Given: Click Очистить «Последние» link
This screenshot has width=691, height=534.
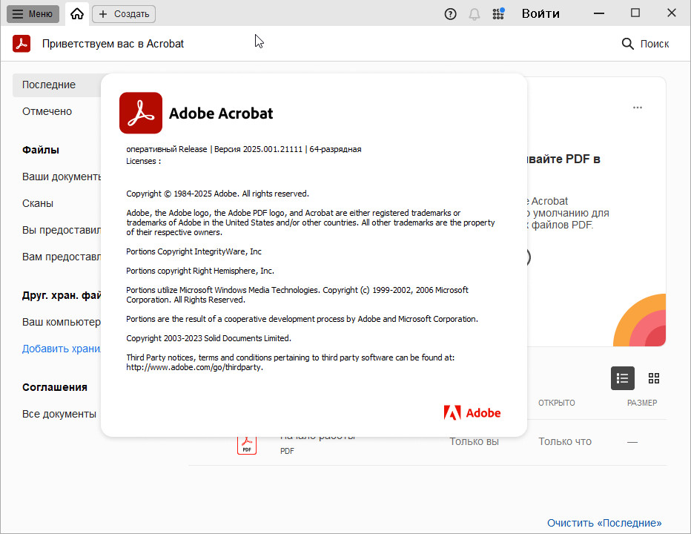Looking at the screenshot, I should [x=604, y=523].
